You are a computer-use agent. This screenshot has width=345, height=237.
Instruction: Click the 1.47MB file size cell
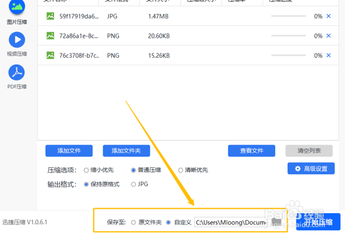click(158, 16)
